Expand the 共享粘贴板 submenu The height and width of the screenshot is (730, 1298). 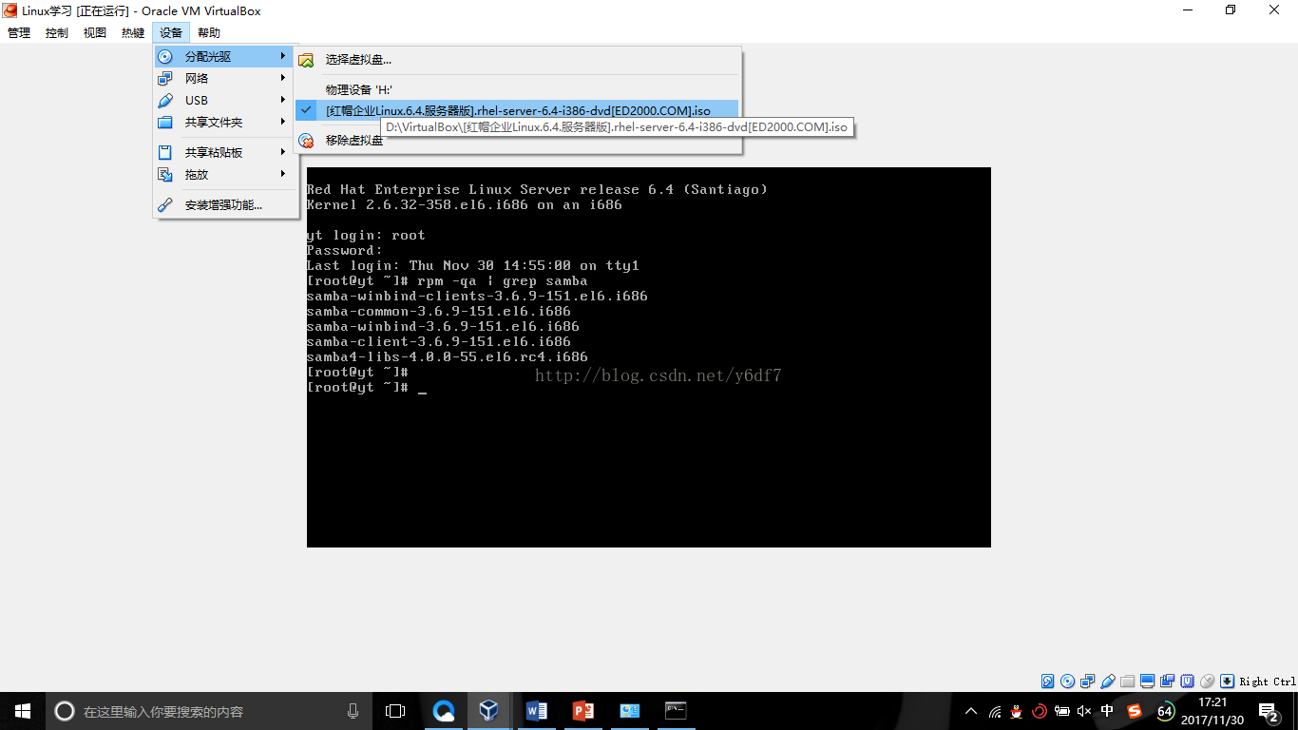225,152
